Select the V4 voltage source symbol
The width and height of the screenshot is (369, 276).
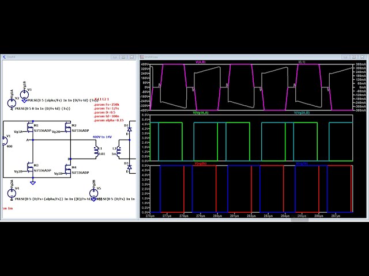coord(12,194)
